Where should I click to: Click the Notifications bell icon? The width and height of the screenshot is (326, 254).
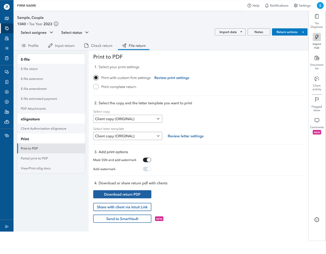[x=267, y=6]
